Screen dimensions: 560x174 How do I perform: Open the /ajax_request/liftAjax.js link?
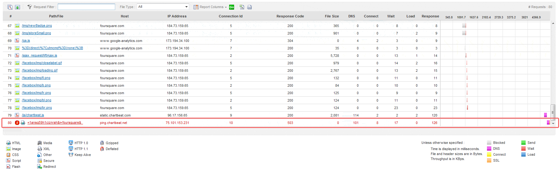click(x=39, y=56)
